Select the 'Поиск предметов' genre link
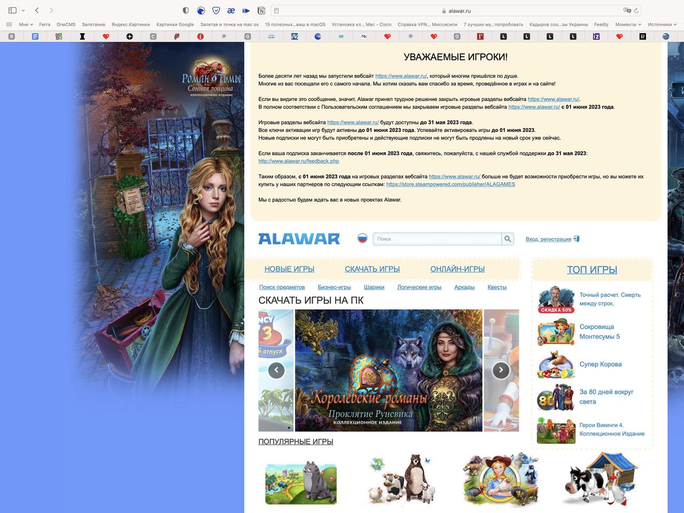684x513 pixels. [282, 287]
